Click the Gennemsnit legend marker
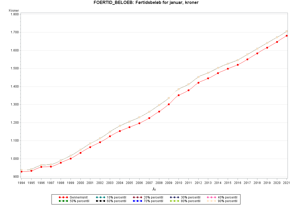 tap(63, 197)
